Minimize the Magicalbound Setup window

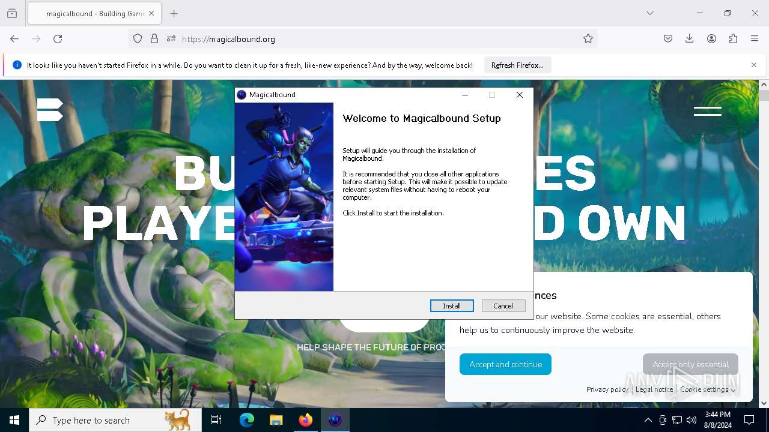pos(464,95)
